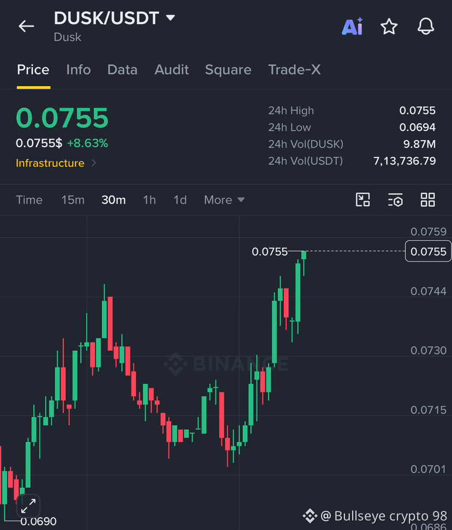The image size is (452, 530).
Task: Open the Infrastructure category link
Action: [x=50, y=163]
